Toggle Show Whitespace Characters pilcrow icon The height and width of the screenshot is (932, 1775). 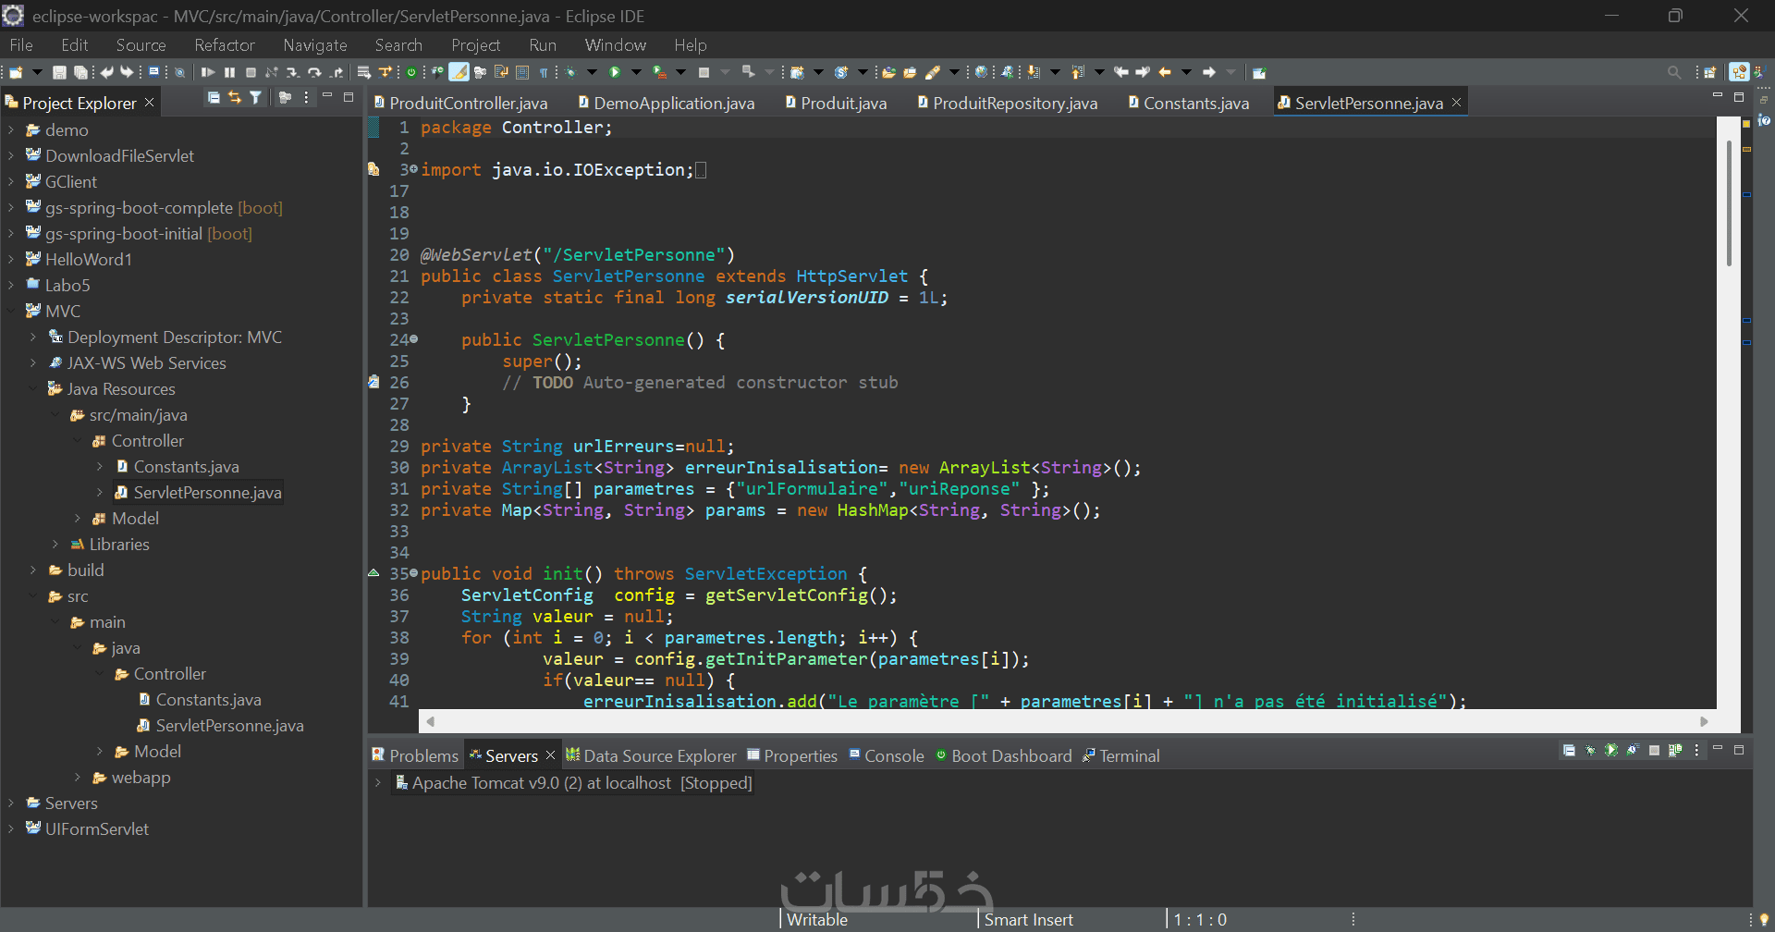pos(544,72)
